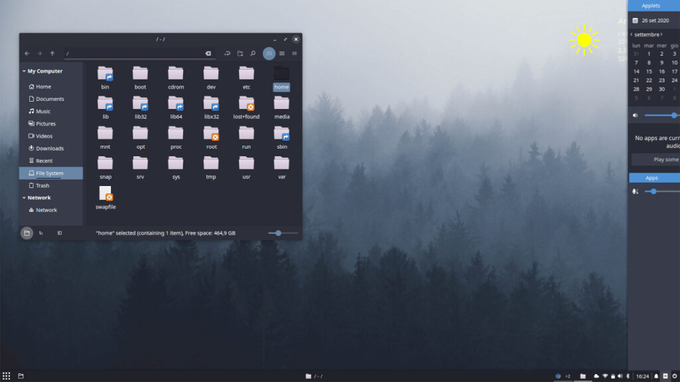Click the power icon in the taskbar
The image size is (680, 382).
pos(674,376)
